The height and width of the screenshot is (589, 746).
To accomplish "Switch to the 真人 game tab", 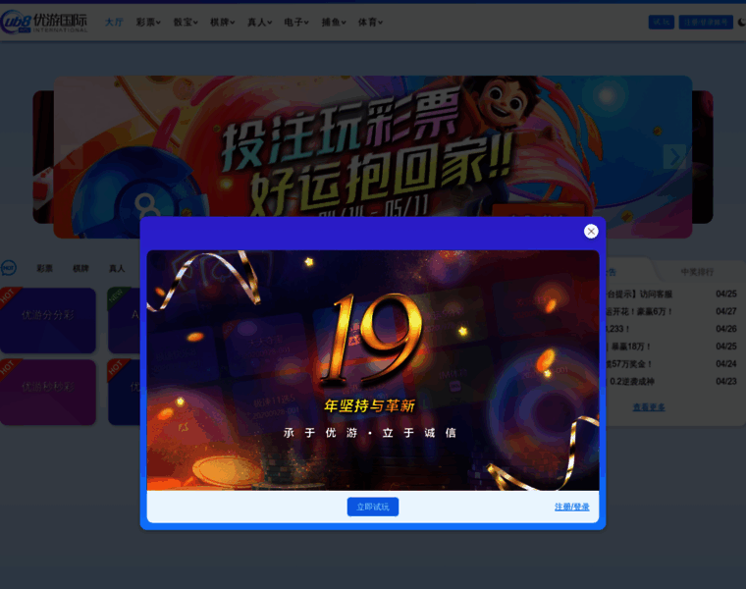I will (x=117, y=268).
